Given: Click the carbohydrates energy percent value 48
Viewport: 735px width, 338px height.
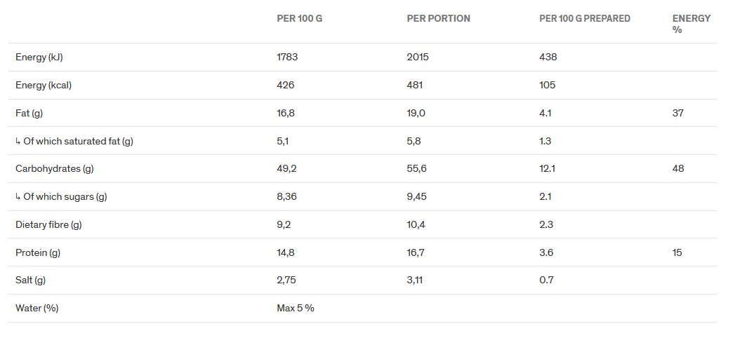Looking at the screenshot, I should pos(677,168).
